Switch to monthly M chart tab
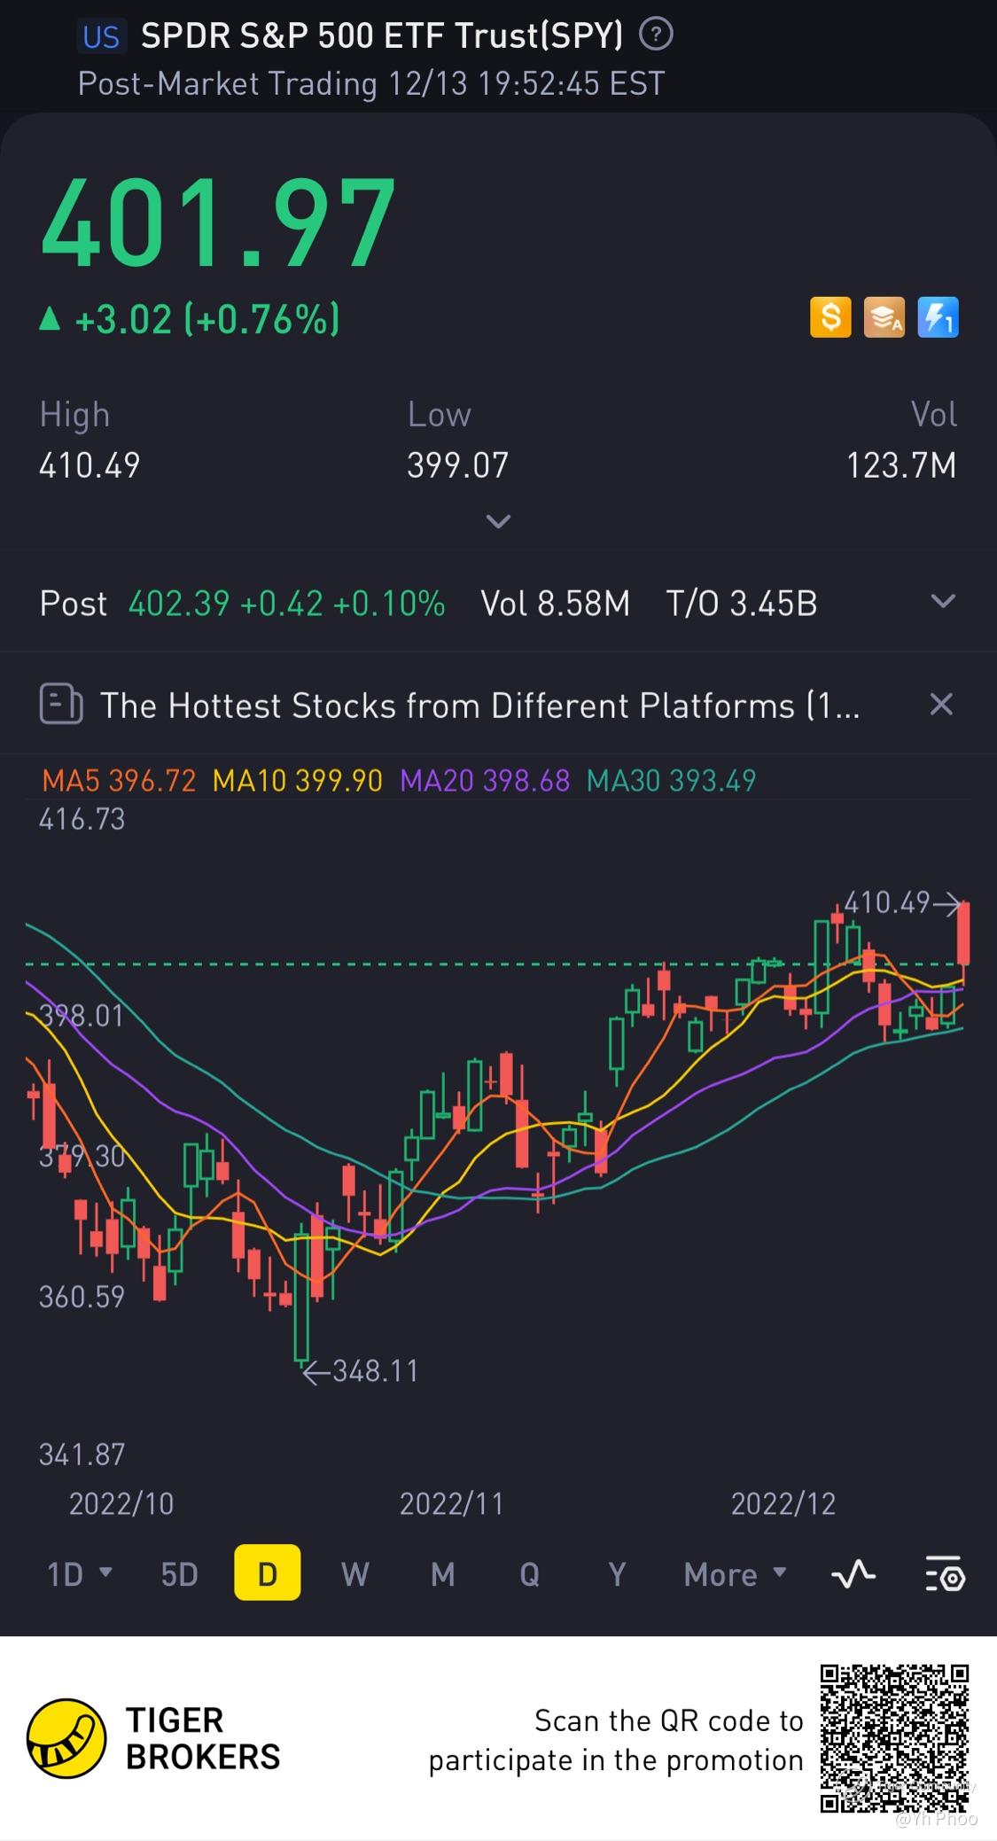Image resolution: width=997 pixels, height=1841 pixels. (442, 1574)
